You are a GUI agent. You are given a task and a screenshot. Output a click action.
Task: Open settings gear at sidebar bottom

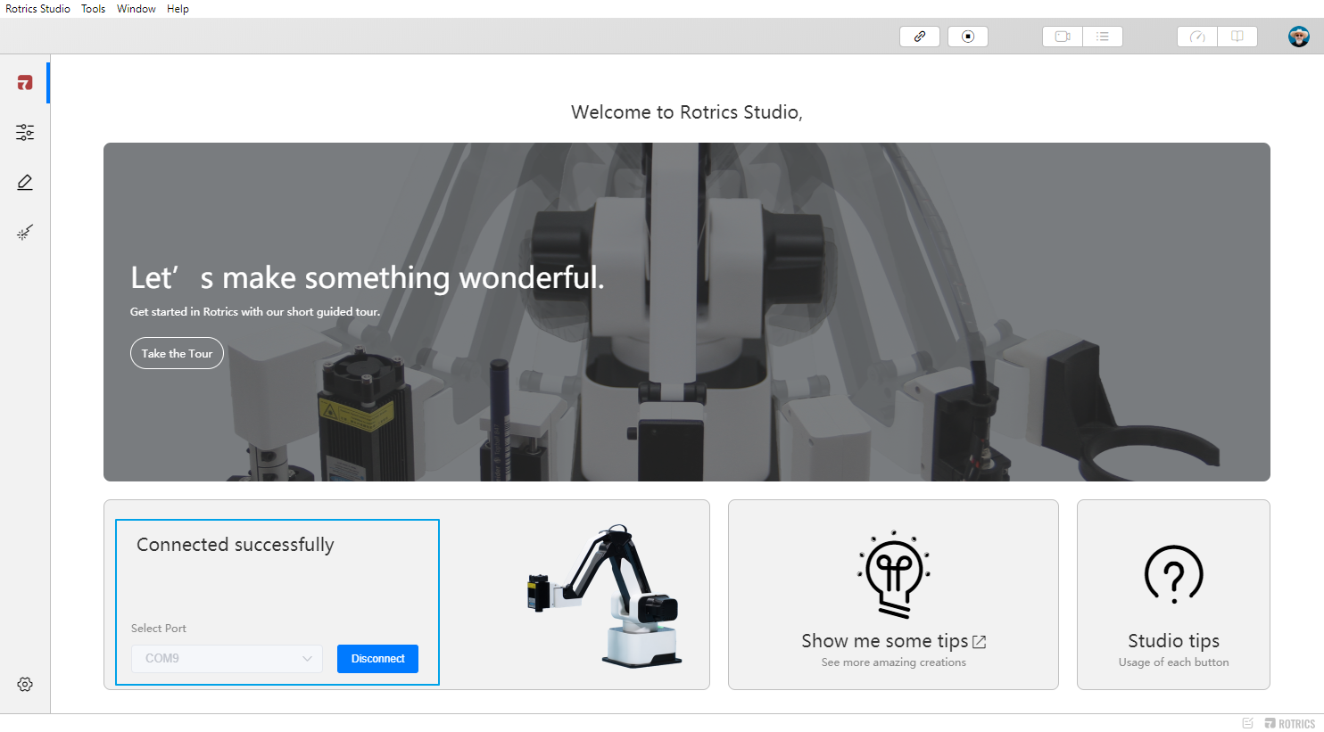25,685
